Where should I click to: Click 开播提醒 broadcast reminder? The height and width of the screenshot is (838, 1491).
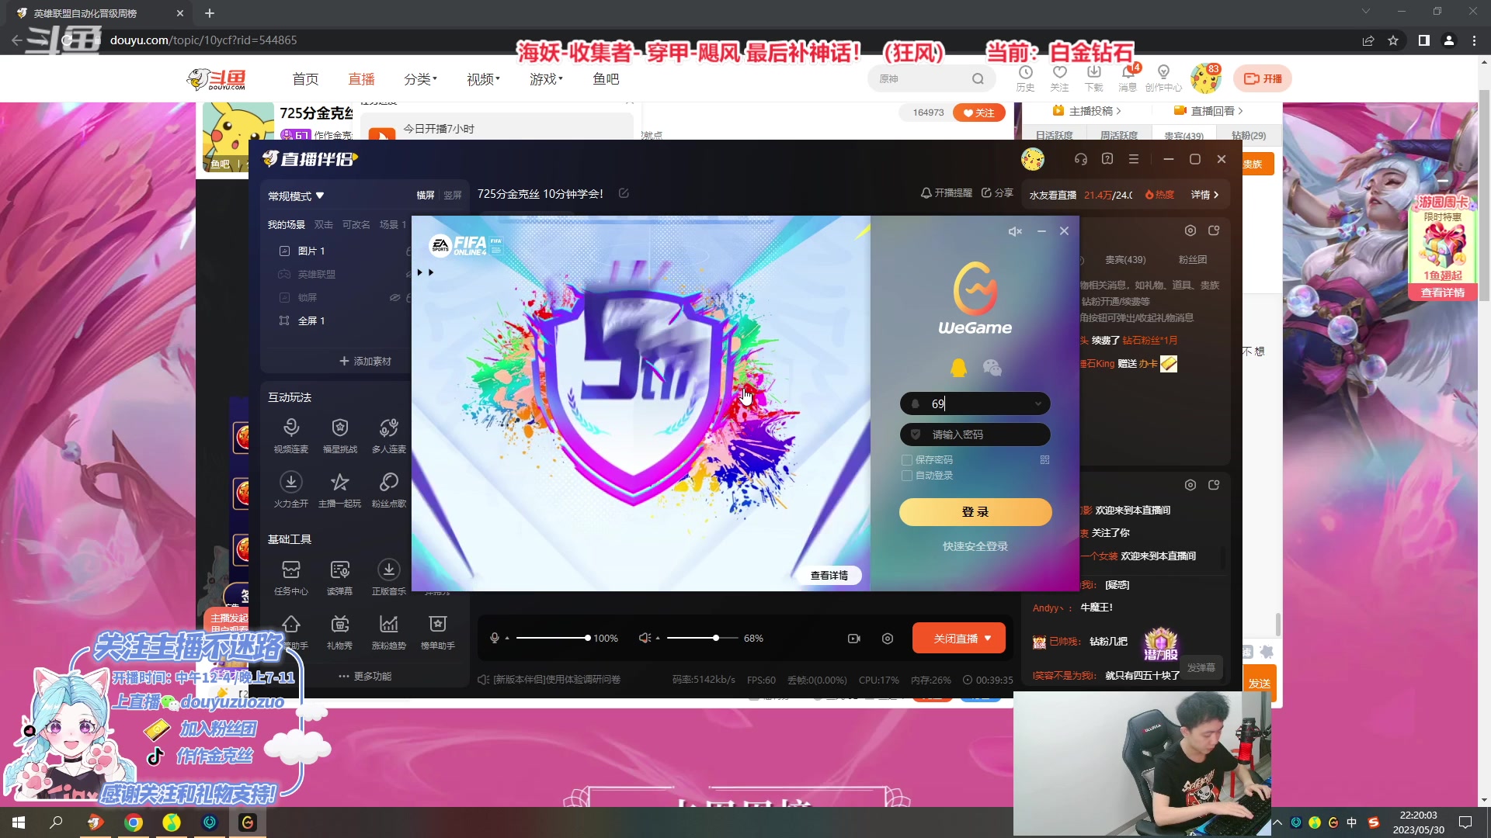(946, 192)
